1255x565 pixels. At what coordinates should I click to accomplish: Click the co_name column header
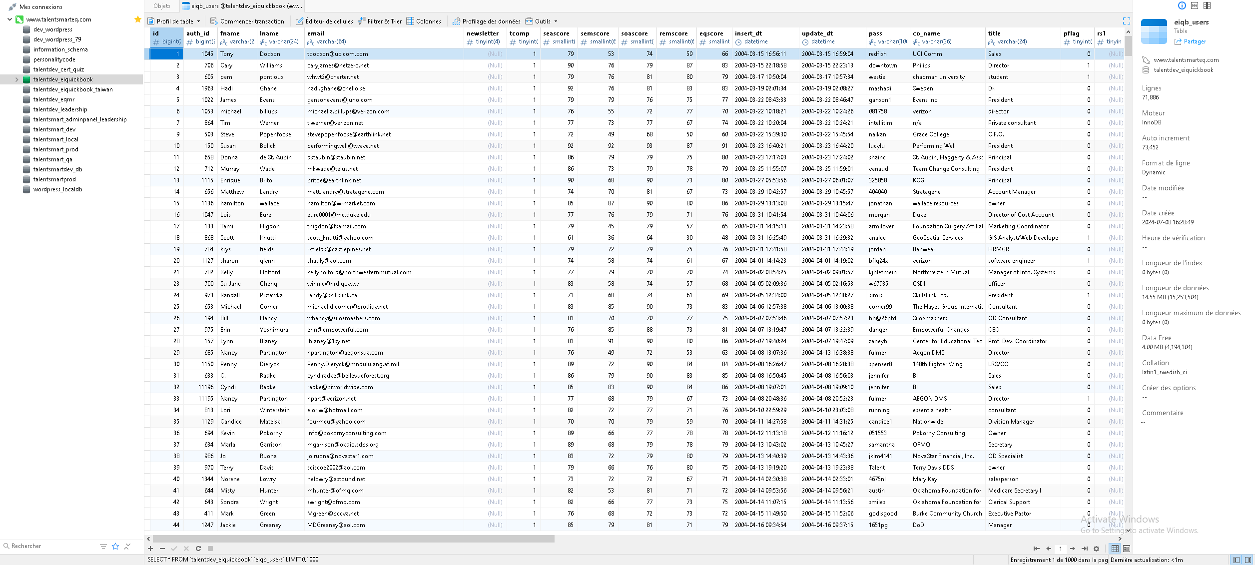coord(947,37)
